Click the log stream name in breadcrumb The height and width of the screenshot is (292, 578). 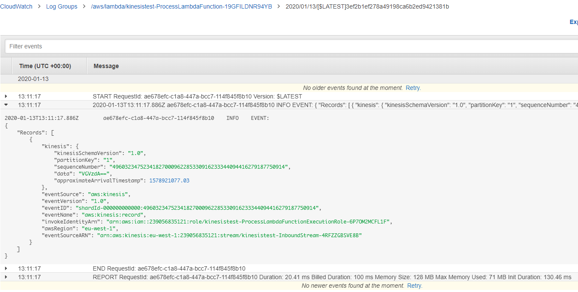[367, 6]
